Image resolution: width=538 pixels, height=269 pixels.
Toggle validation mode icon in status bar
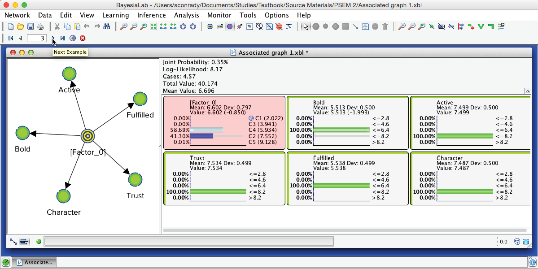coord(24,242)
